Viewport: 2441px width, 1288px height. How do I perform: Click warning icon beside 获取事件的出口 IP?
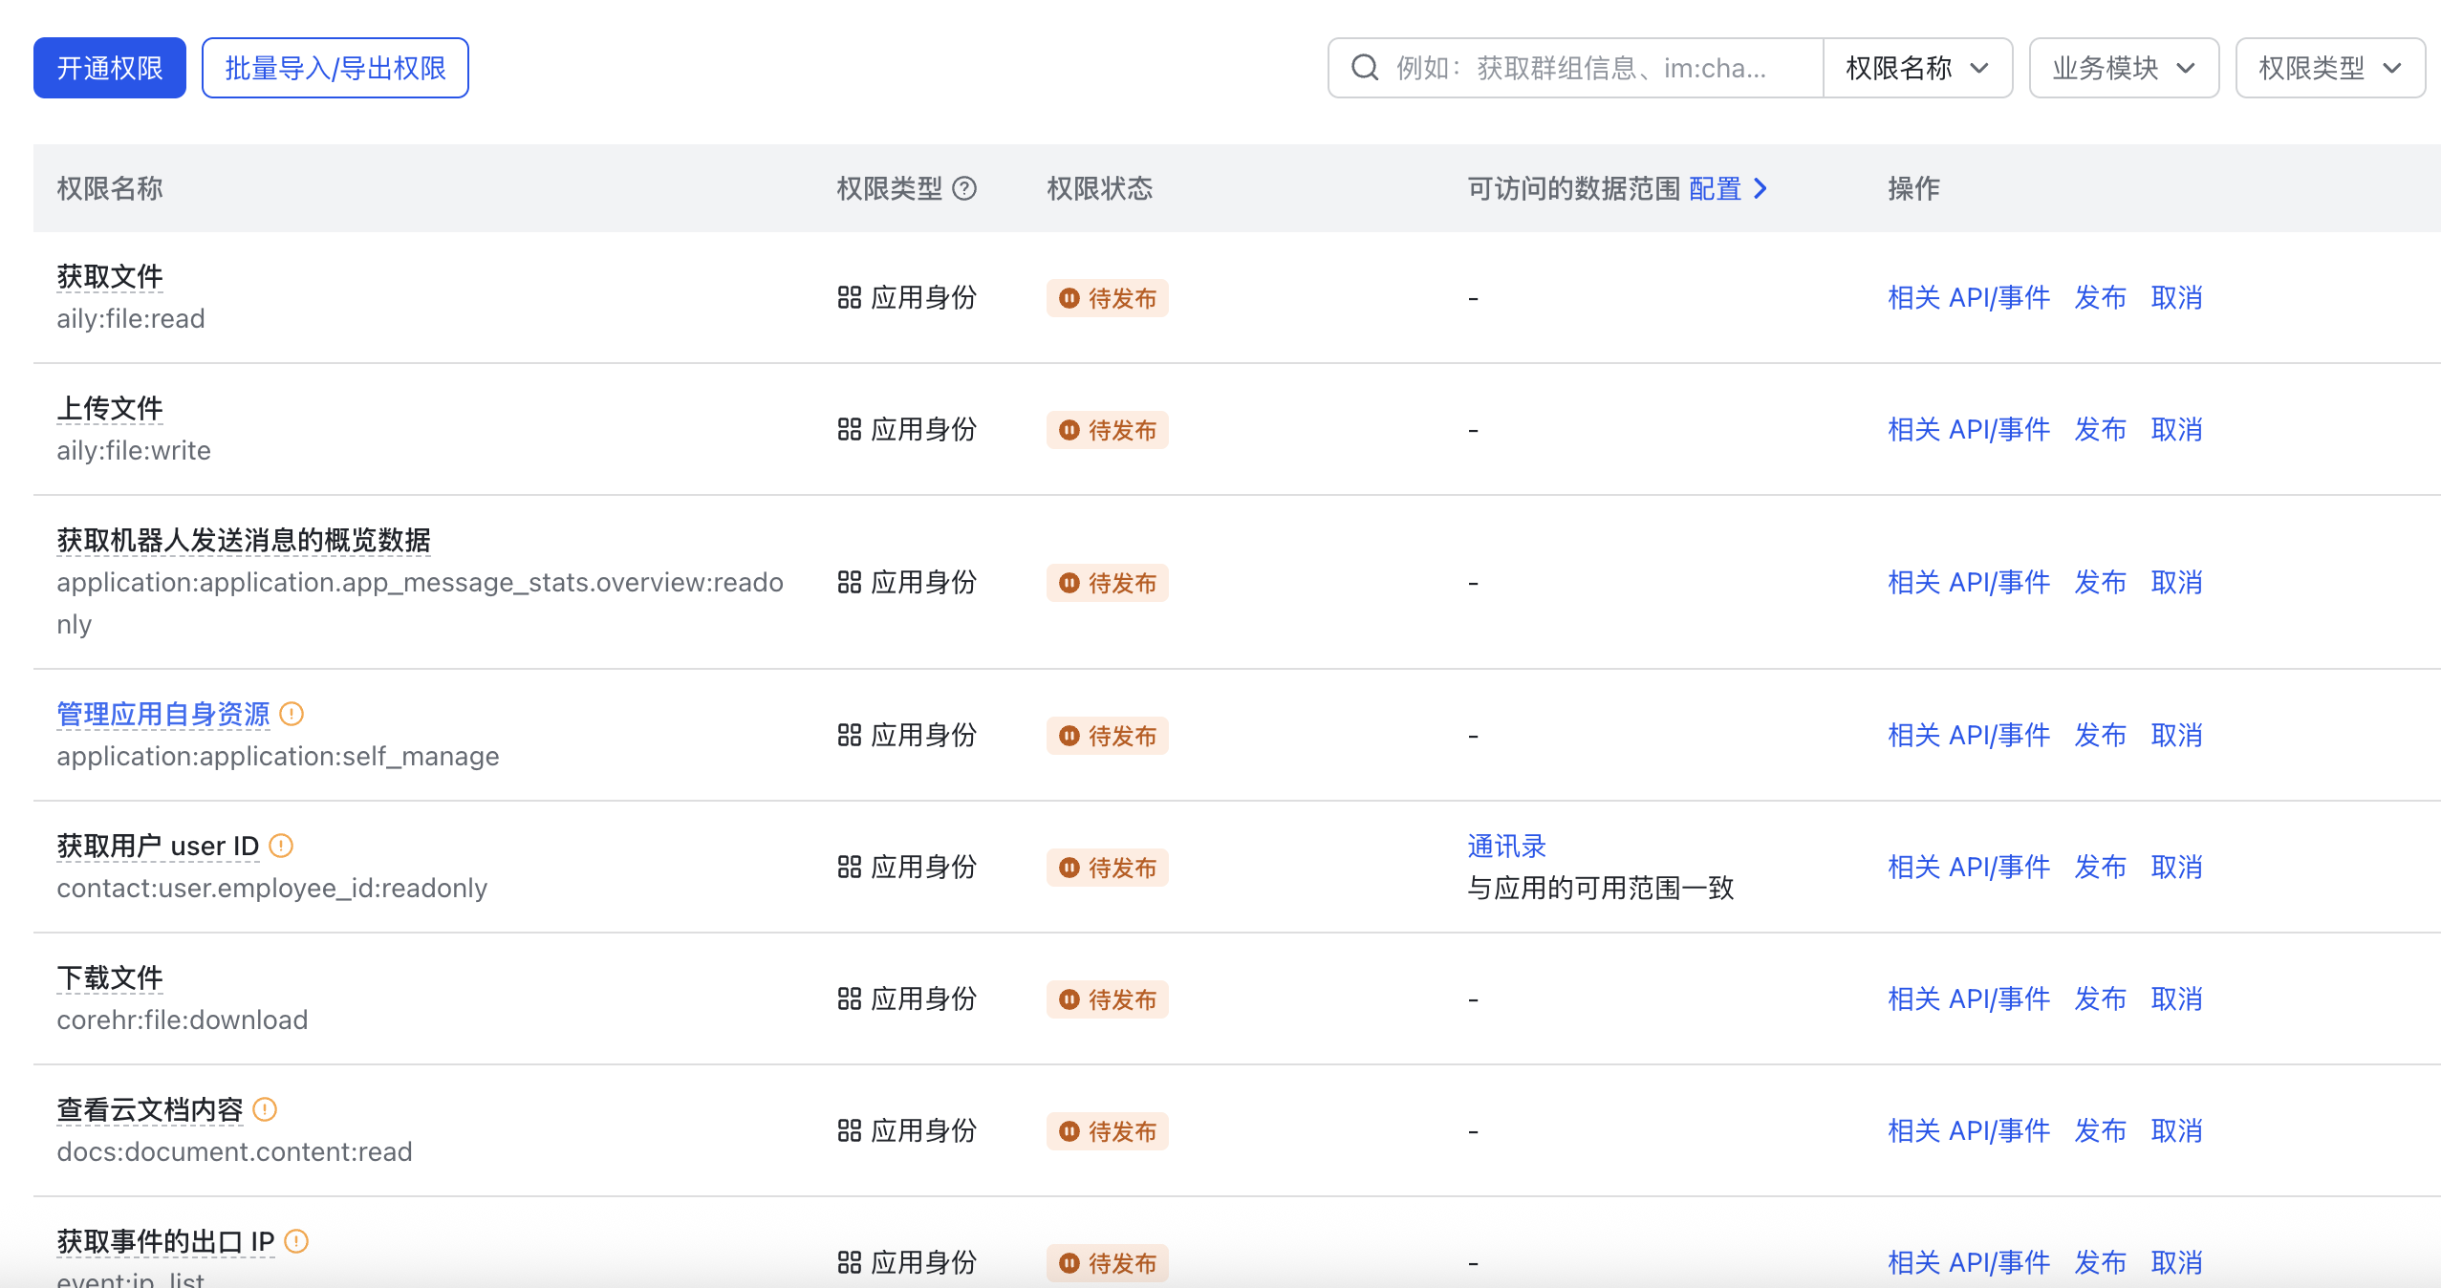(296, 1241)
